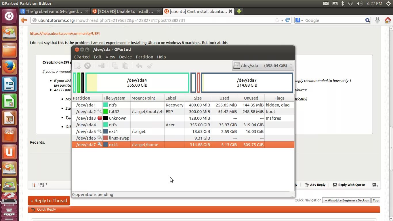Click the active GParted launcher icon
Image resolution: width=393 pixels, height=221 pixels.
coord(9,186)
